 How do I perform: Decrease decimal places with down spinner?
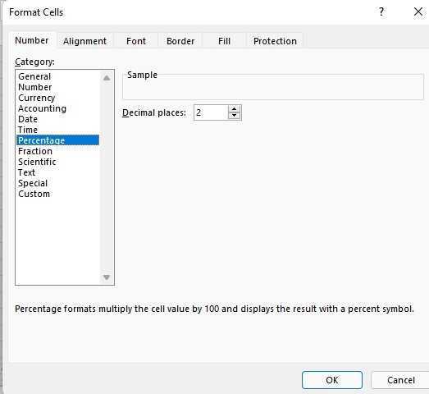point(235,116)
